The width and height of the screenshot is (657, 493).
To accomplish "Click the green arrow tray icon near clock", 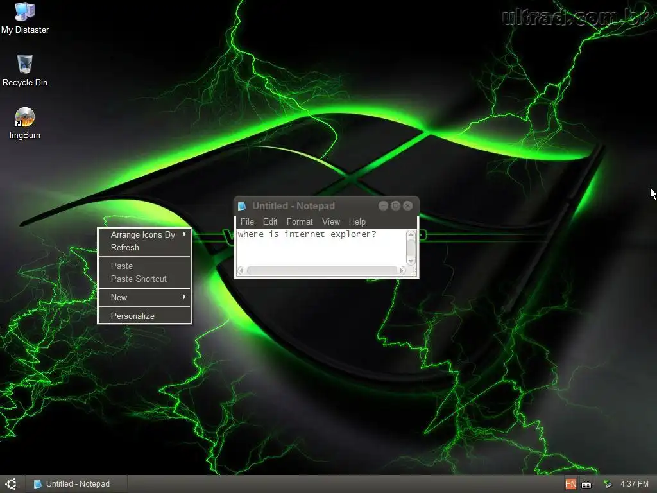I will pyautogui.click(x=608, y=484).
